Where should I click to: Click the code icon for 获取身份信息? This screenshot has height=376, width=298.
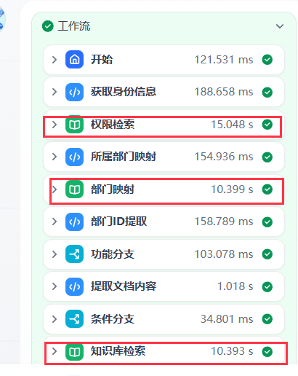point(74,92)
